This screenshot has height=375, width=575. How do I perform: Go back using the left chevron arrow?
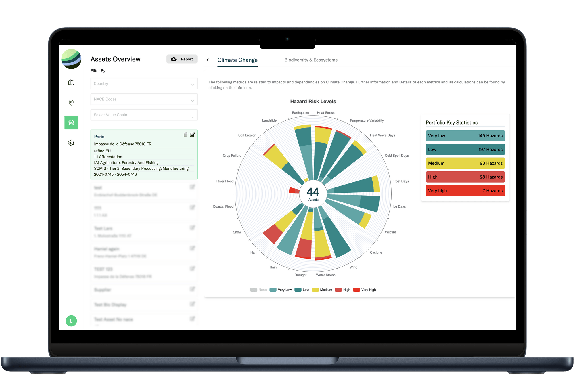[208, 60]
